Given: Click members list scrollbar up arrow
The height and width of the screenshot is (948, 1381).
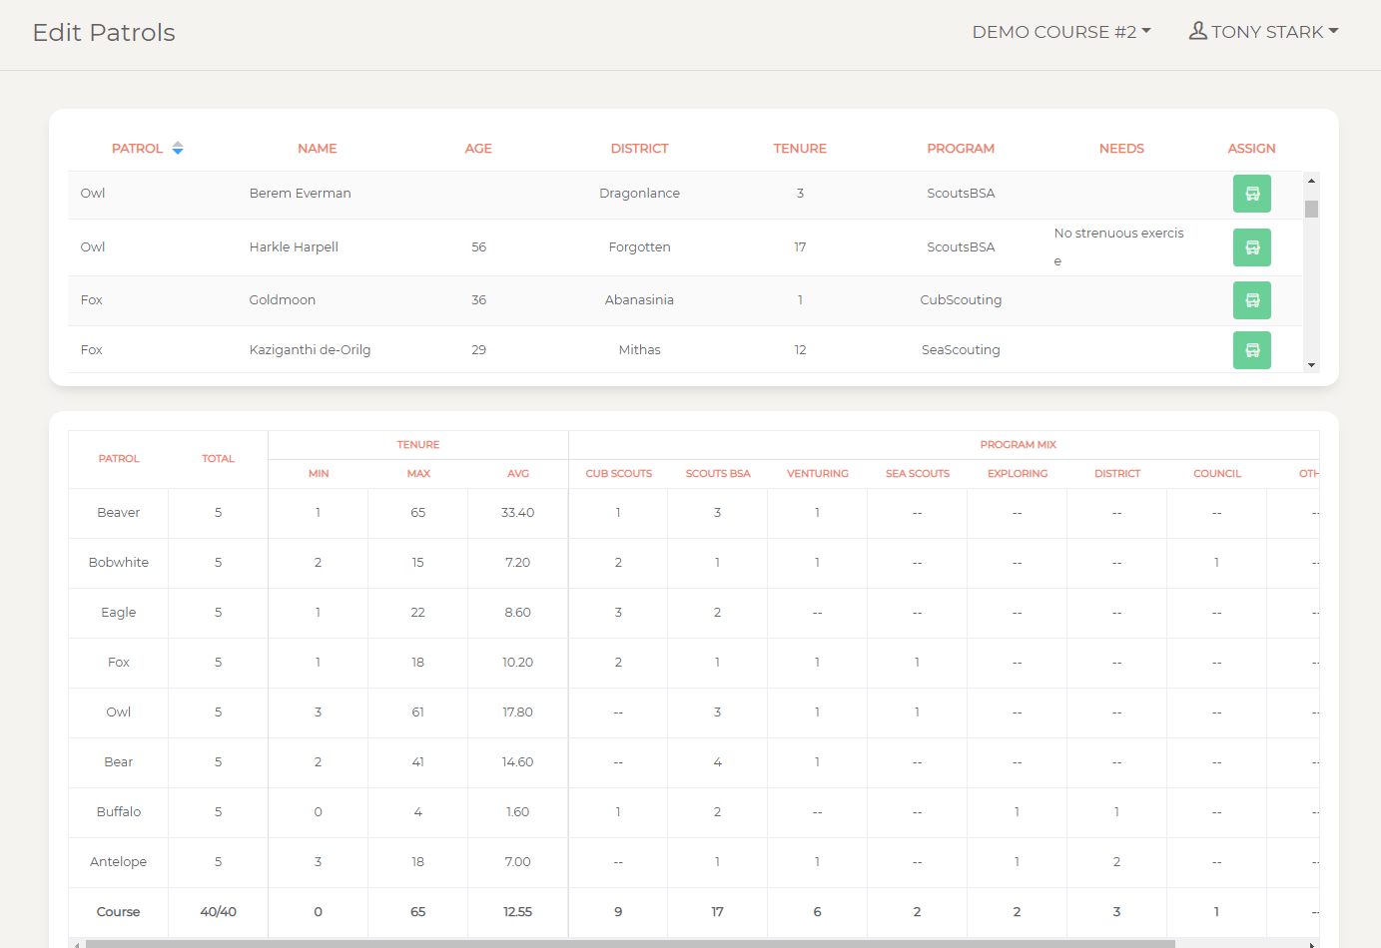Looking at the screenshot, I should click(x=1311, y=181).
